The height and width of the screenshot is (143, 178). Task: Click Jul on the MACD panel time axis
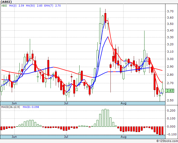(66, 137)
